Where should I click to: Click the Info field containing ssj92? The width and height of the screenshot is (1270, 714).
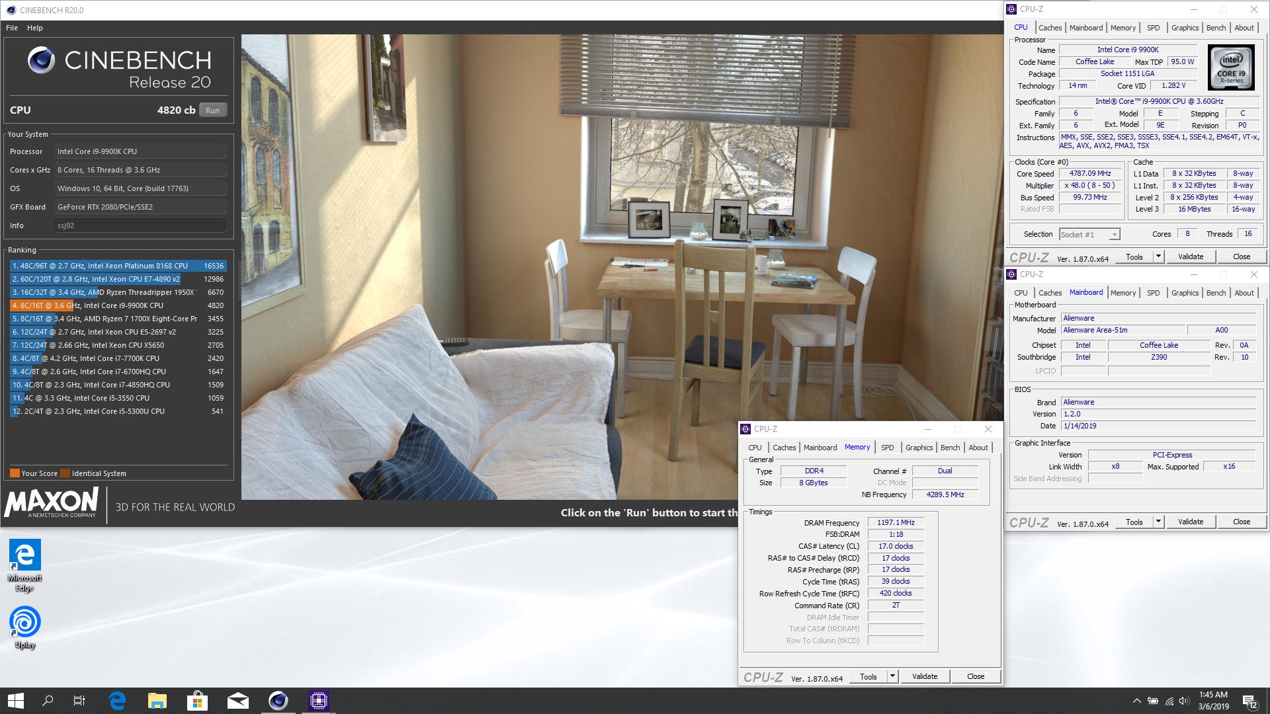click(140, 225)
